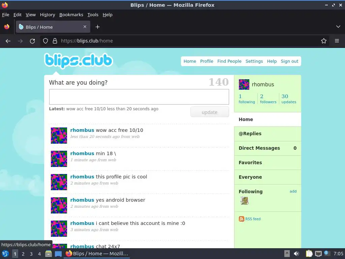Click the RSS feed orange icon
345x259 pixels.
point(241,219)
